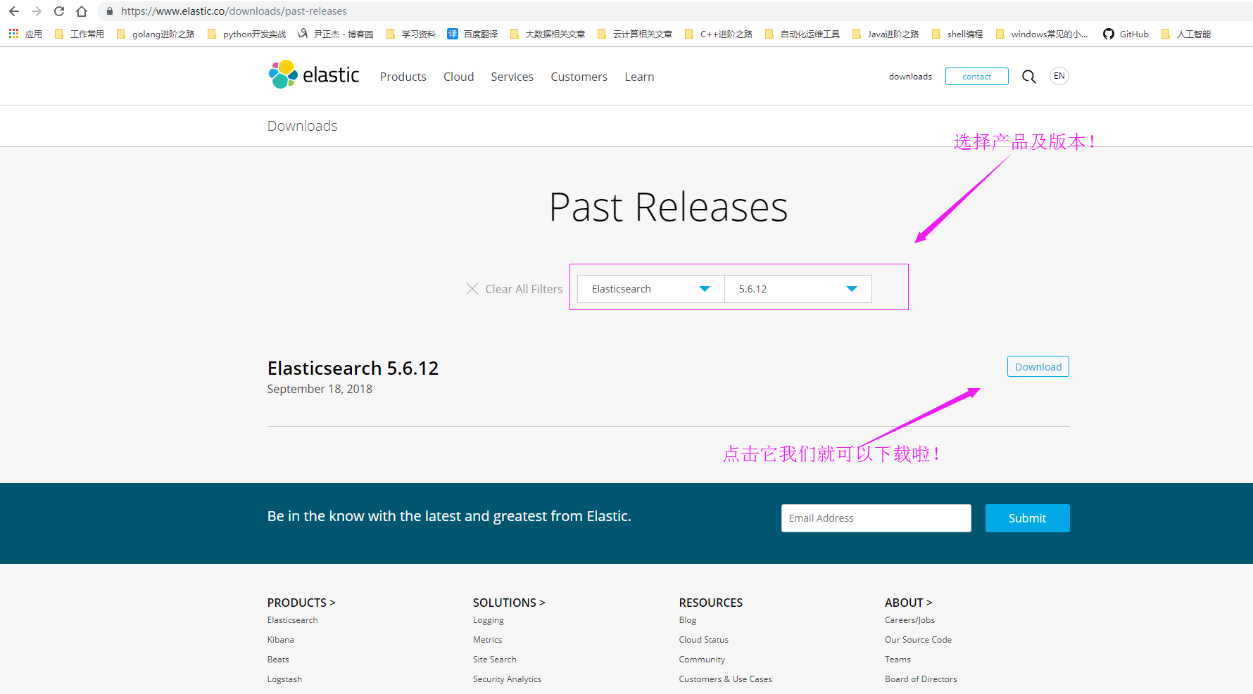Click the X icon beside Clear All Filters
Image resolution: width=1253 pixels, height=694 pixels.
(472, 289)
